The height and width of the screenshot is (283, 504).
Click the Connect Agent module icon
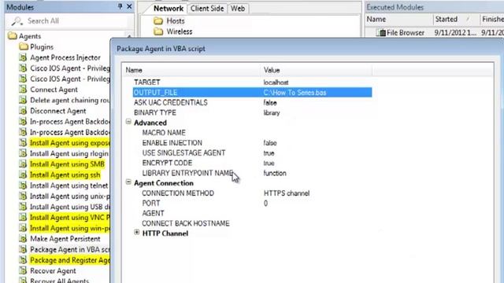23,89
